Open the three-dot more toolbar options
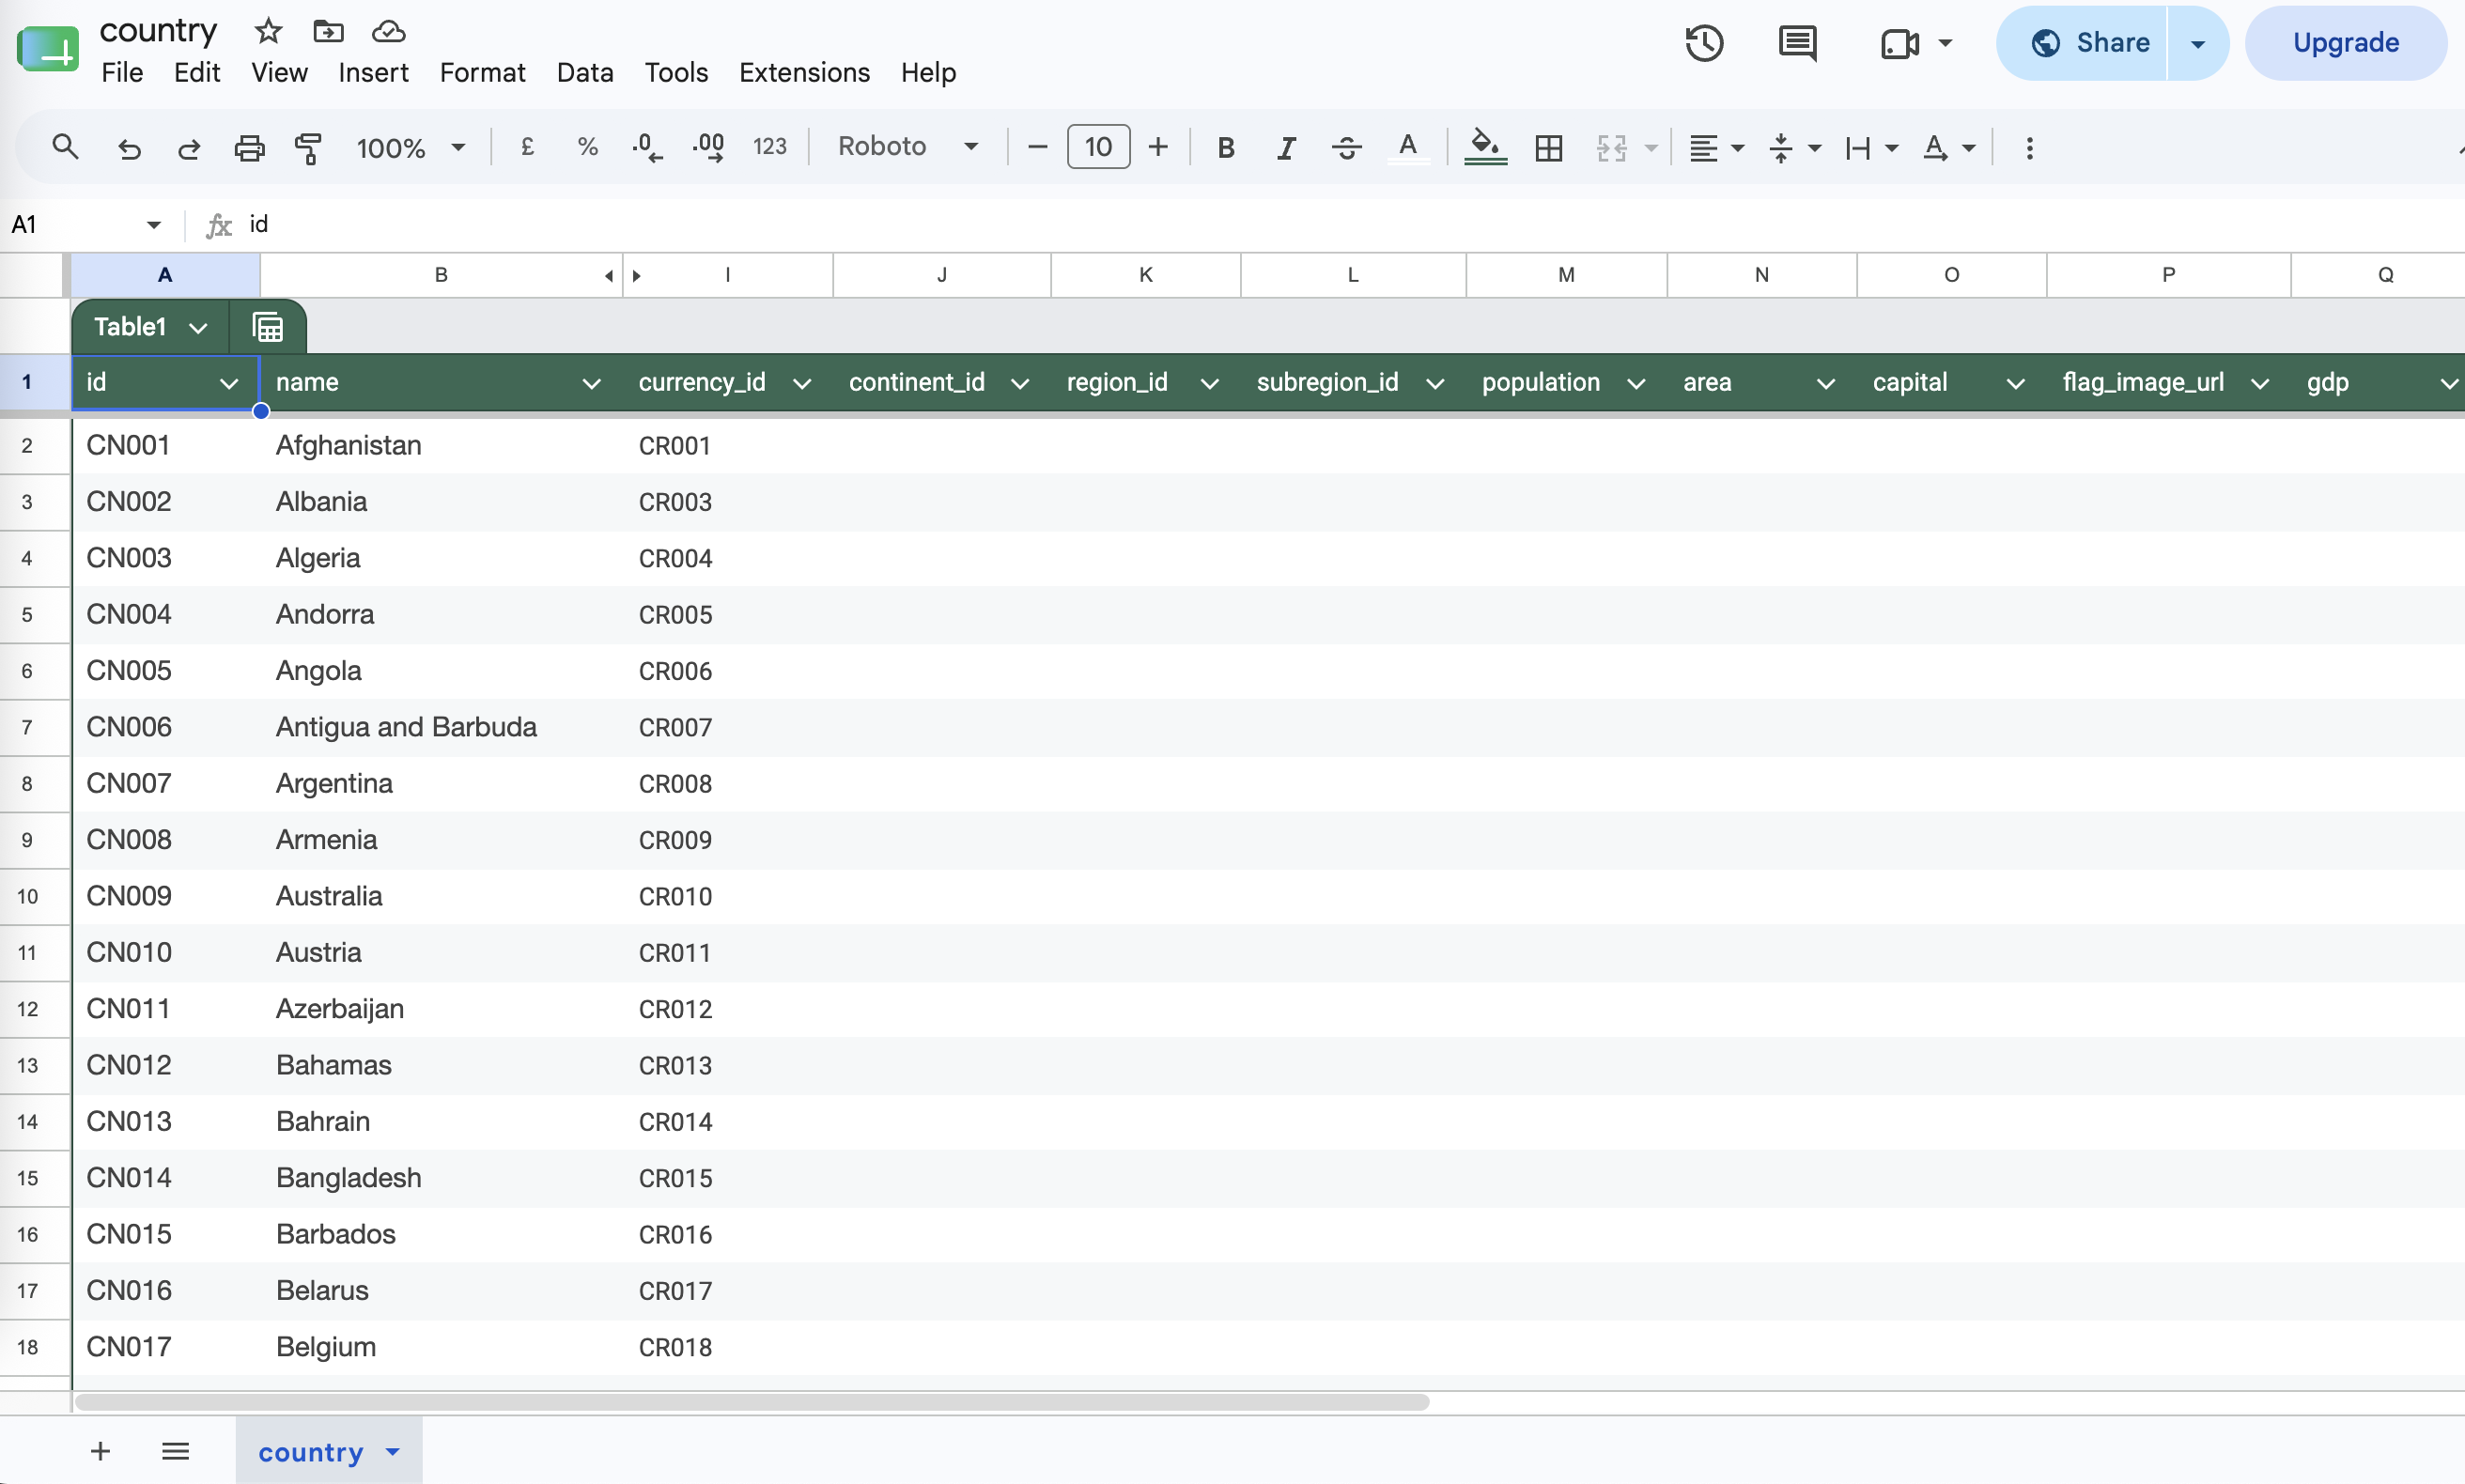This screenshot has height=1484, width=2465. point(2029,148)
